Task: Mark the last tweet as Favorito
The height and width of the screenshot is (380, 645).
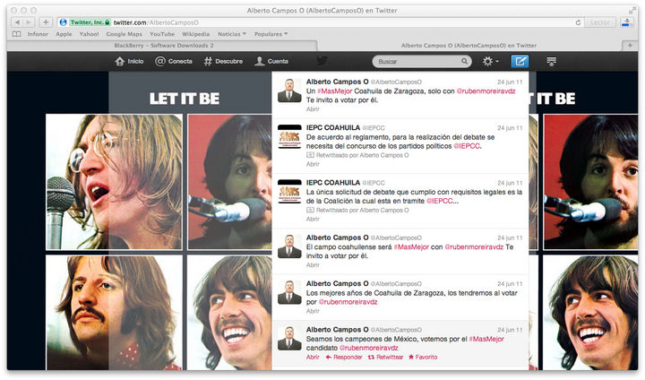Action: [424, 357]
